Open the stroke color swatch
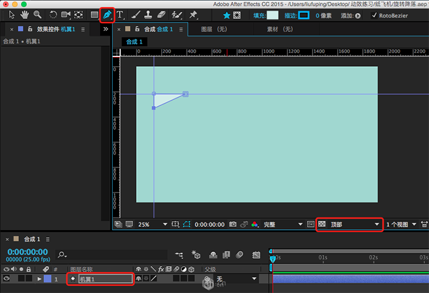 [304, 15]
